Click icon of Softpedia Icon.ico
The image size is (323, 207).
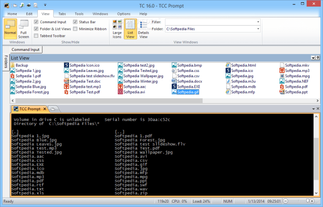(66, 65)
